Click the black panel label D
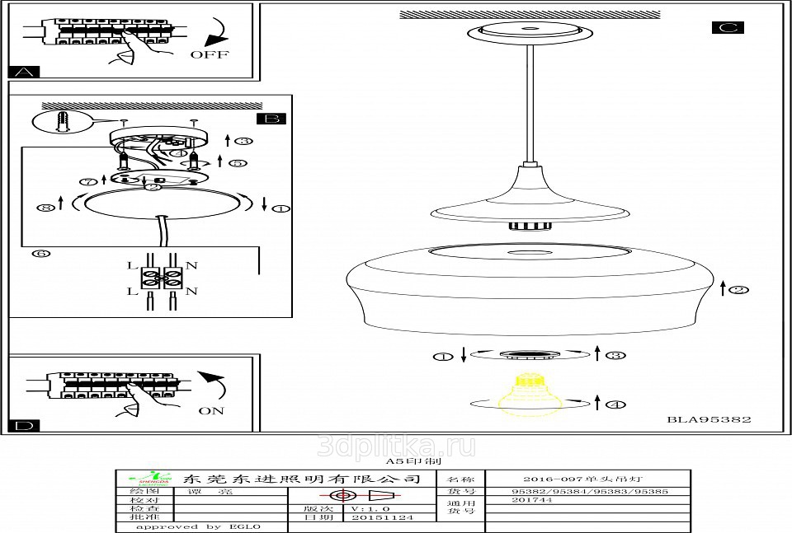The width and height of the screenshot is (792, 533). pos(24,425)
